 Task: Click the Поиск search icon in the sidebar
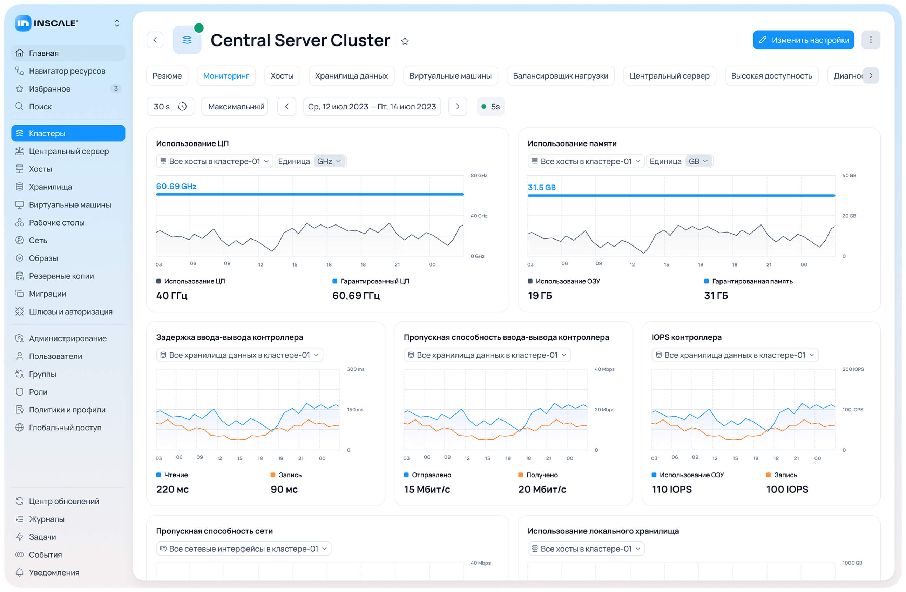[19, 106]
